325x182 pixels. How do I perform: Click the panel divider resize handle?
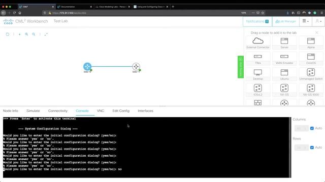(162, 106)
